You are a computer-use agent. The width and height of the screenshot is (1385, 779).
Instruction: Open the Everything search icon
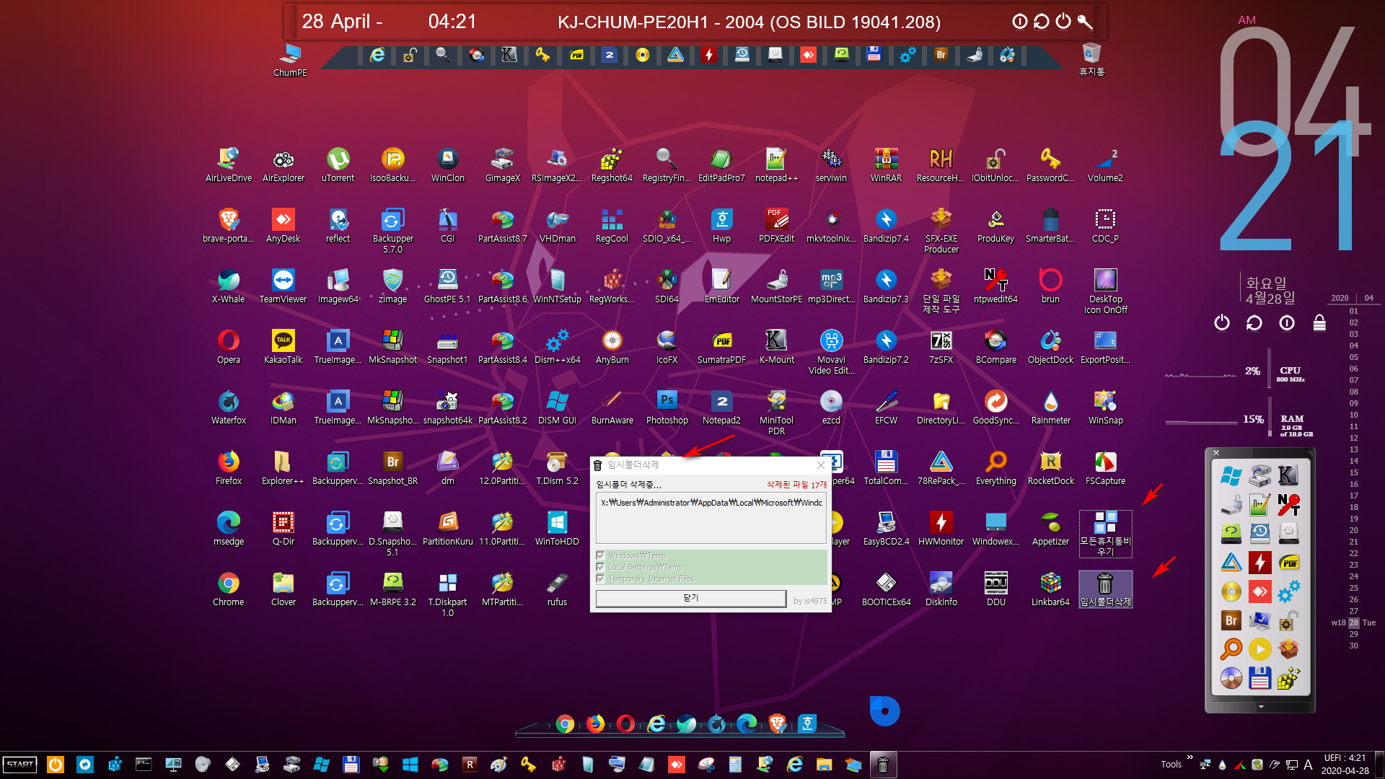pyautogui.click(x=995, y=468)
